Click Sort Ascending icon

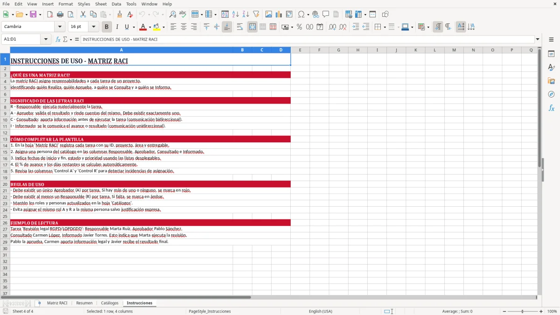pyautogui.click(x=236, y=14)
